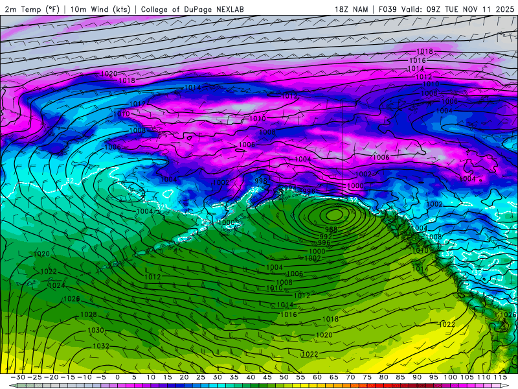Click the 40 value on the temperature scale
Image resolution: width=518 pixels, height=389 pixels.
[251, 377]
